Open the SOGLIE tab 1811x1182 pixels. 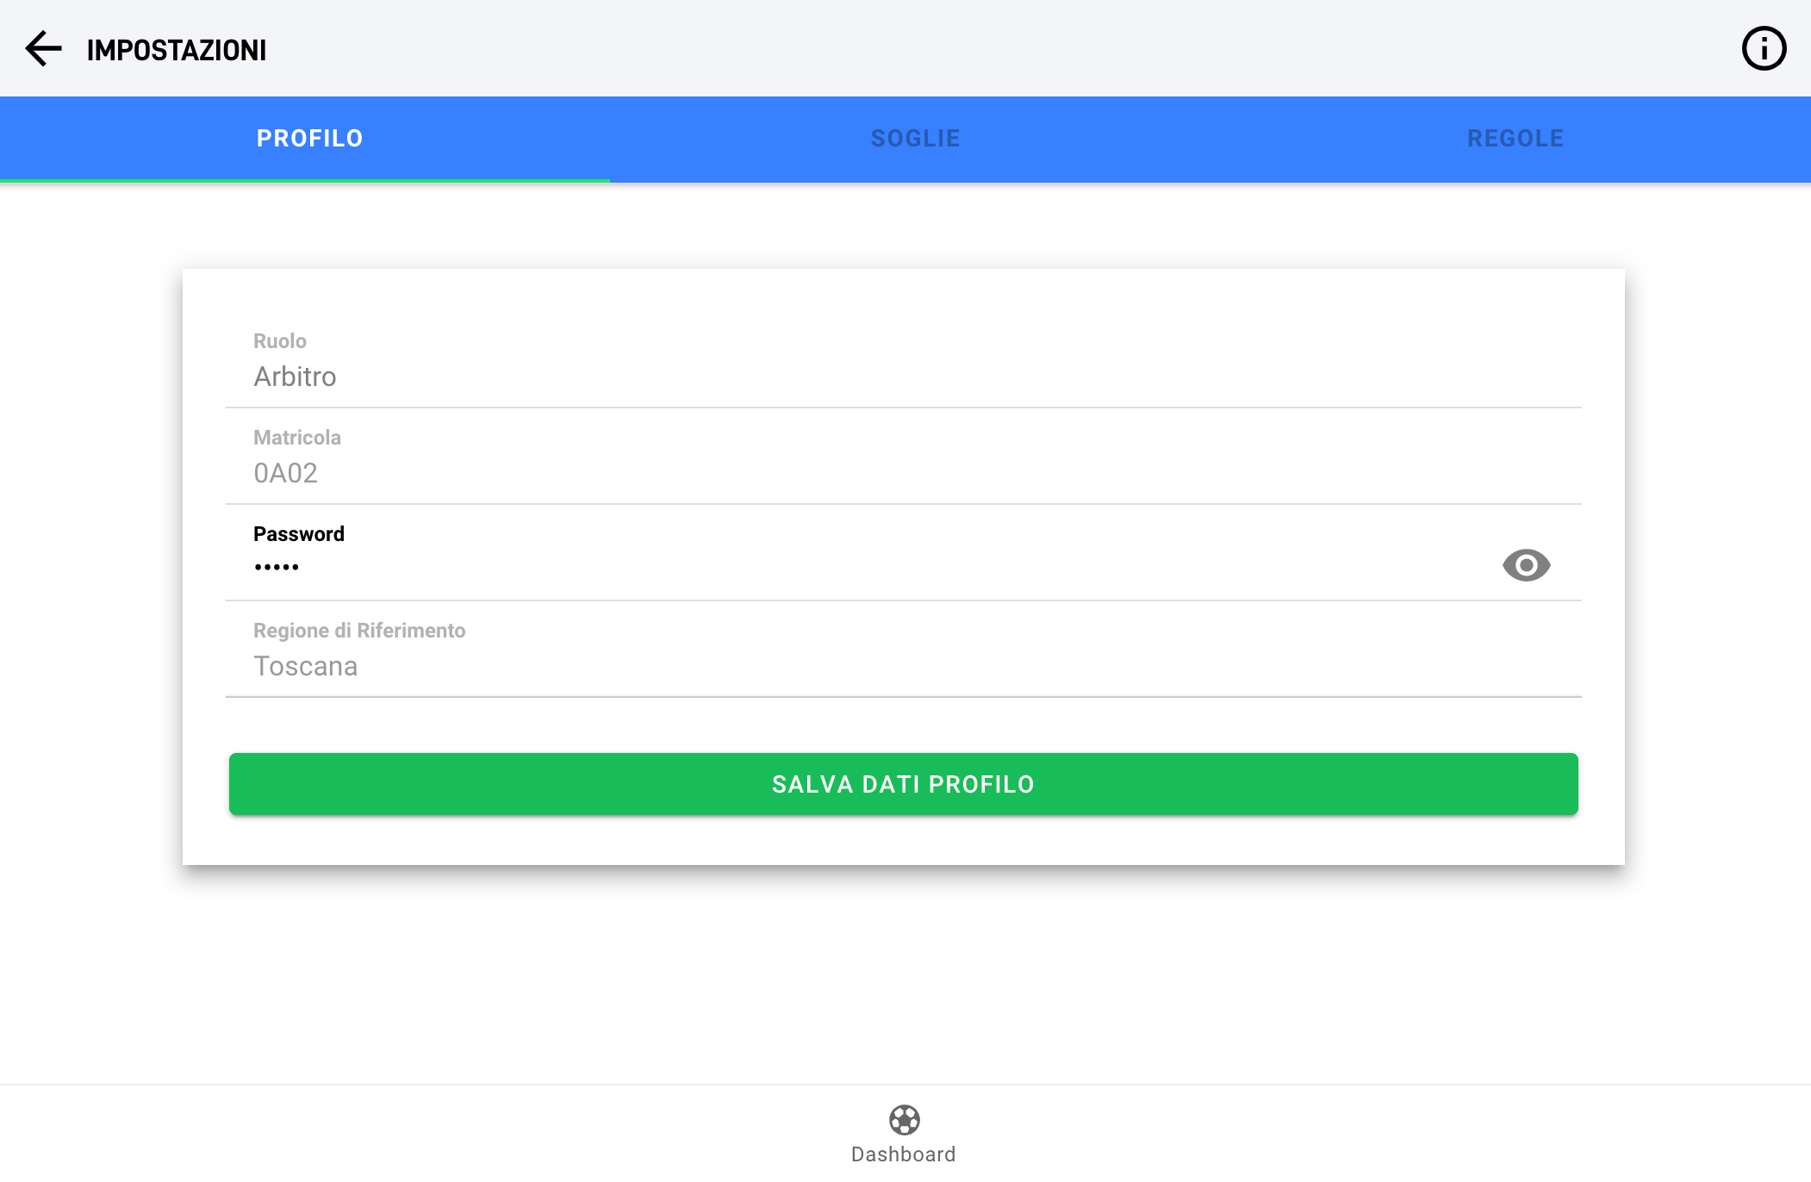pyautogui.click(x=915, y=138)
